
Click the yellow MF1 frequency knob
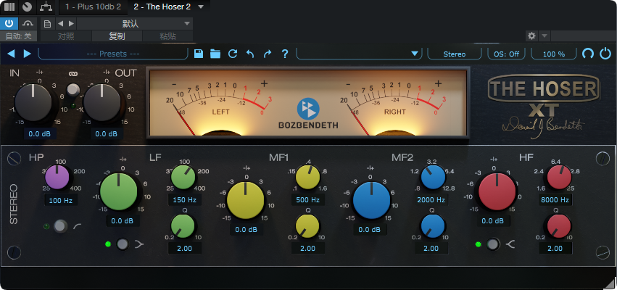(x=307, y=177)
